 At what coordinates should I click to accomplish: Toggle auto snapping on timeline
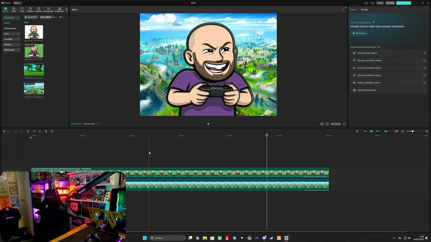coord(371,131)
